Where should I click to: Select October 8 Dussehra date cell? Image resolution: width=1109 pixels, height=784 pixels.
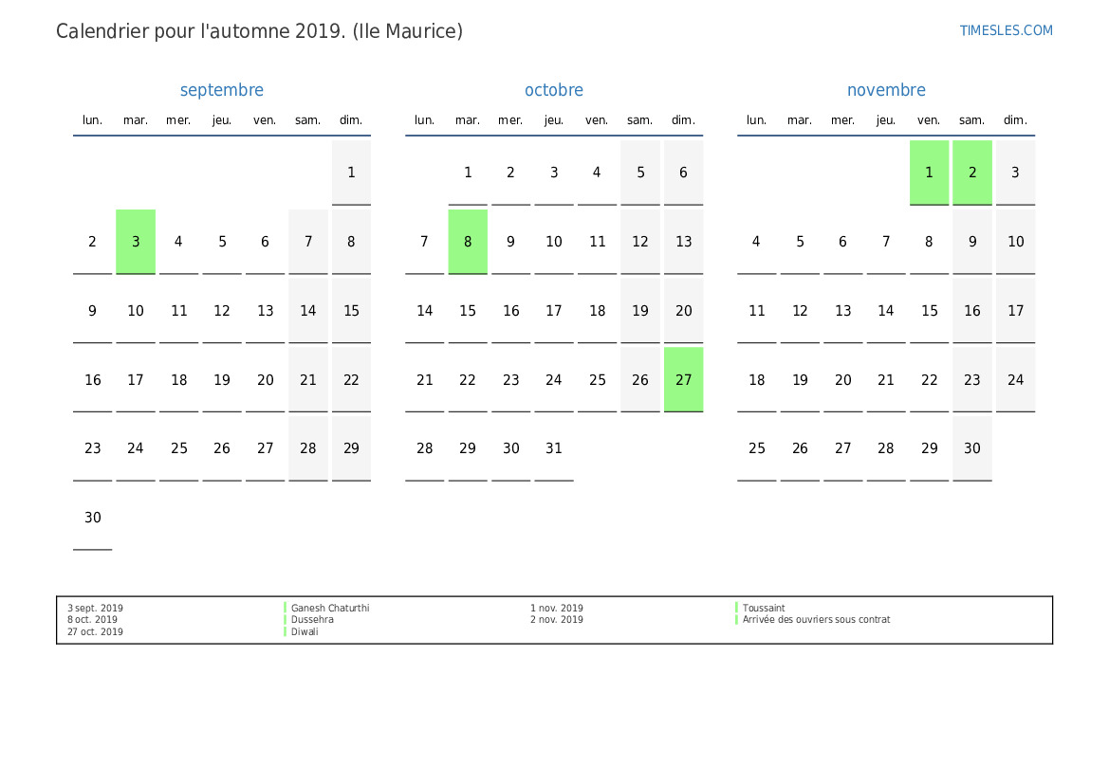pos(468,242)
